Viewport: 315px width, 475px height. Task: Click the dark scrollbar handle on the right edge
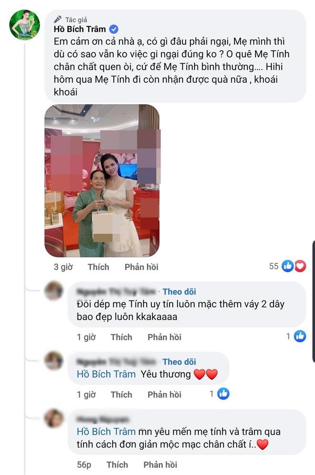(x=314, y=302)
